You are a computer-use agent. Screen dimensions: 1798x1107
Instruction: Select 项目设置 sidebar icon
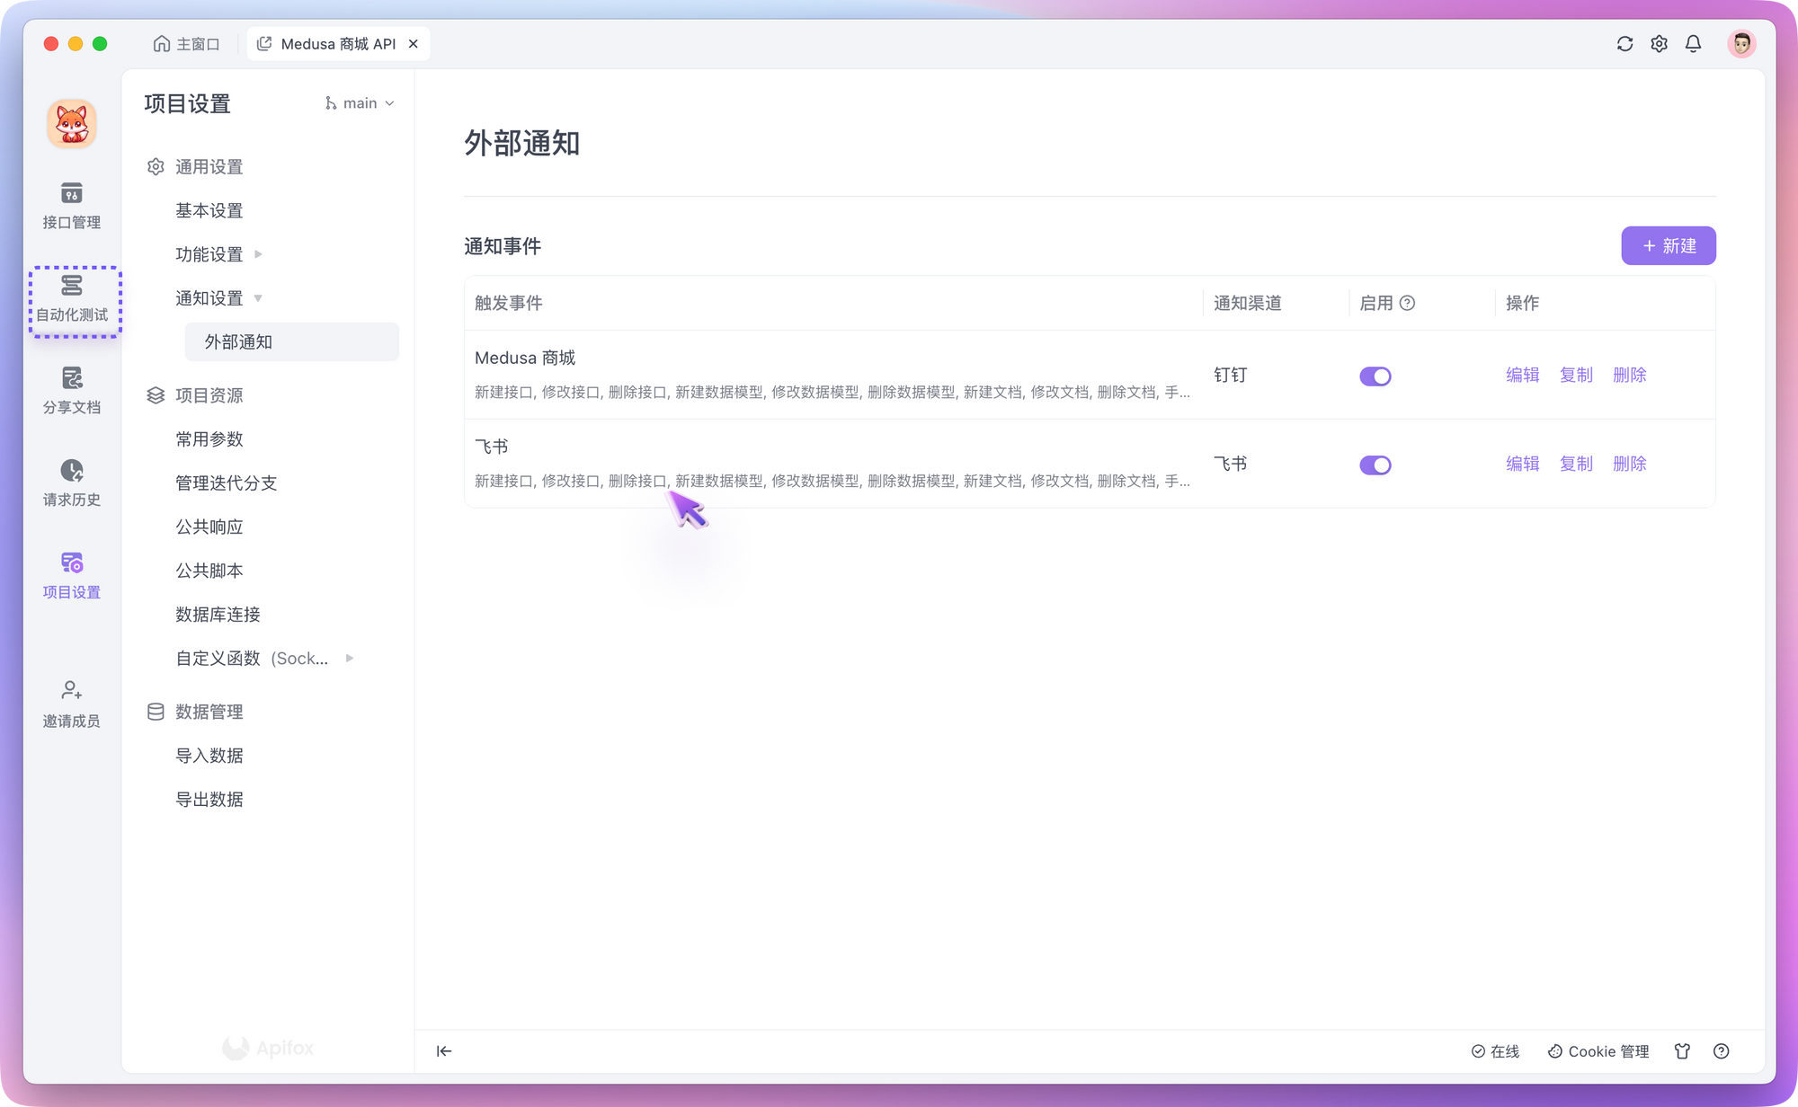tap(72, 576)
